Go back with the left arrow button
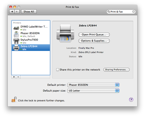145x117 pixels. point(12,12)
